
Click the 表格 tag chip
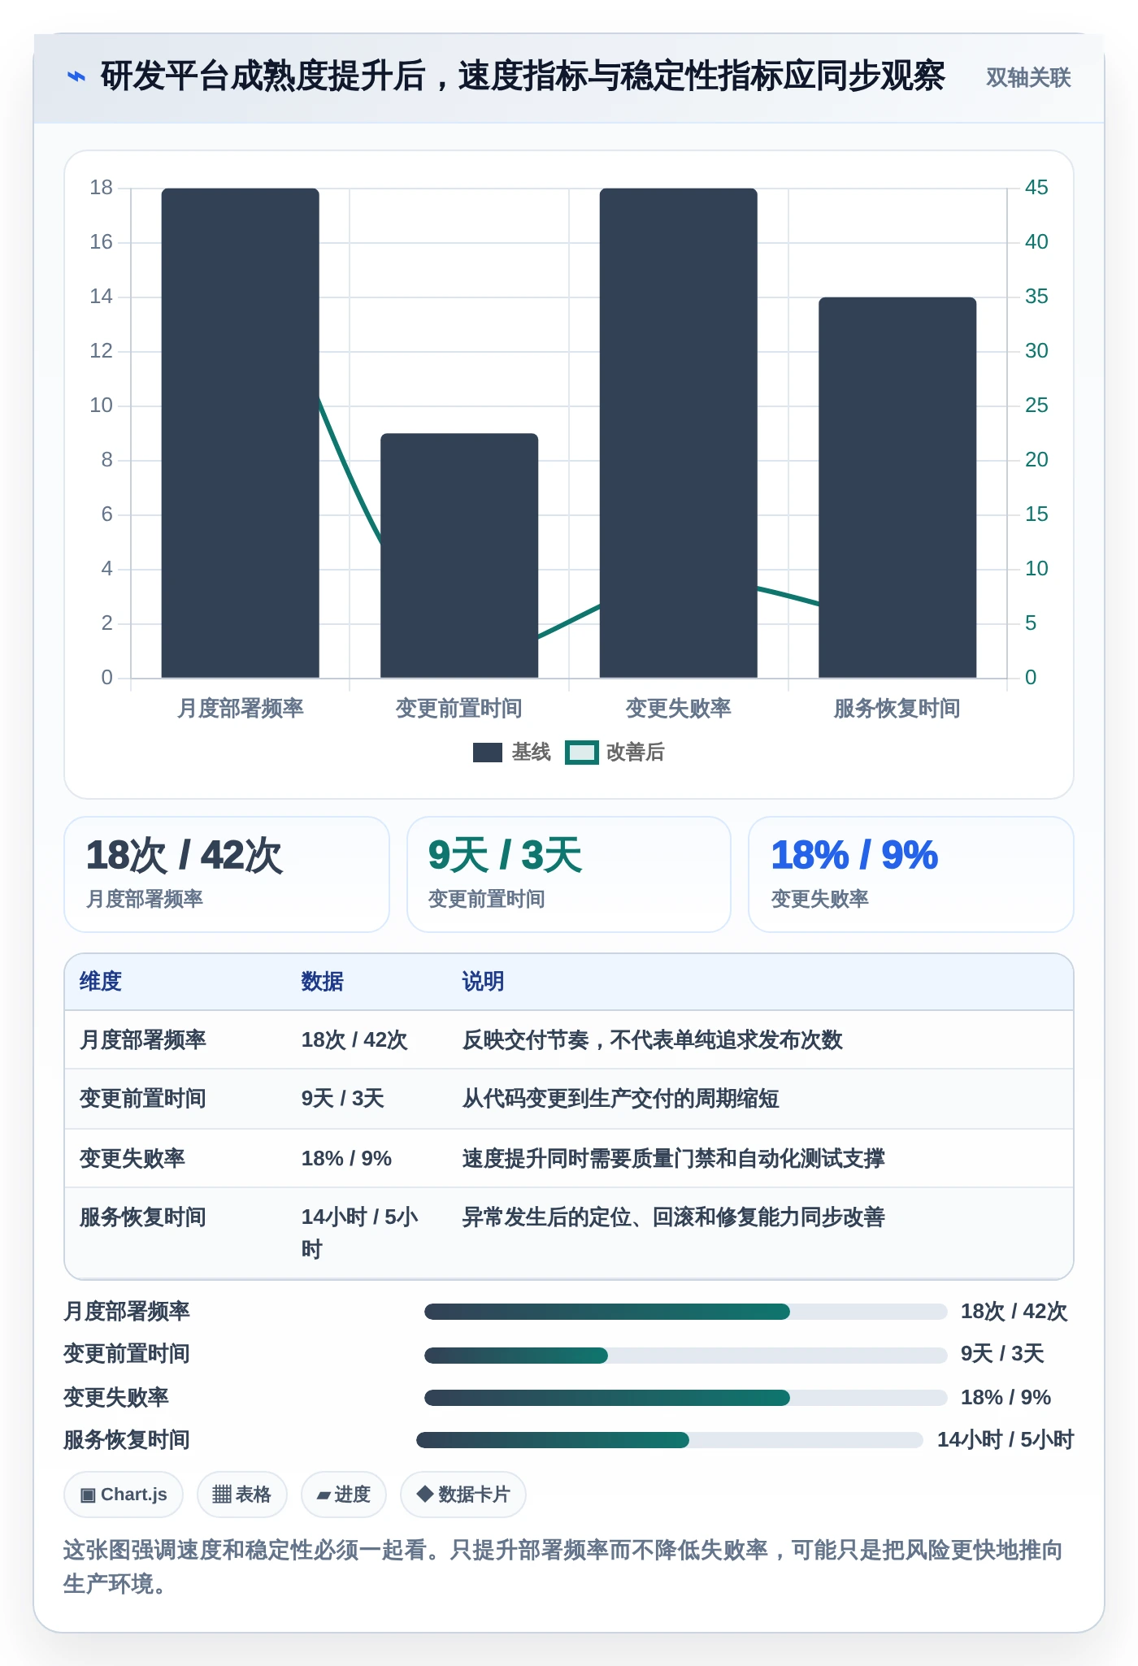242,1495
